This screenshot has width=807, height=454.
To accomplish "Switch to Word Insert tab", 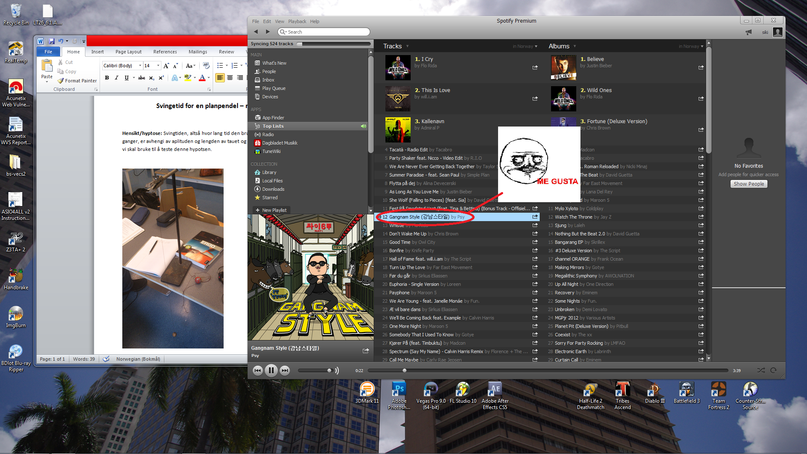I will click(98, 52).
